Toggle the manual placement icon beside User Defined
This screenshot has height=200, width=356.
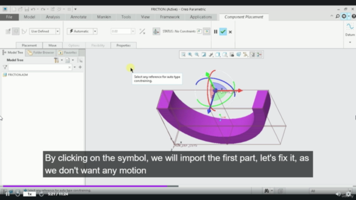tap(16, 31)
